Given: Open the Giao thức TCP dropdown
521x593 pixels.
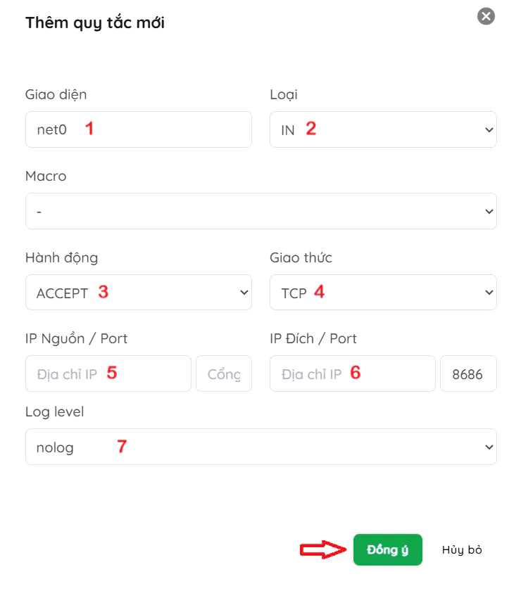Looking at the screenshot, I should [383, 293].
